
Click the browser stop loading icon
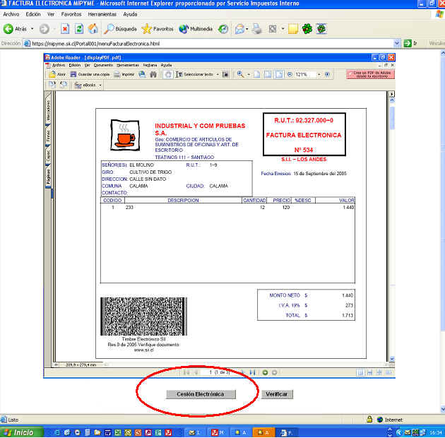65,29
